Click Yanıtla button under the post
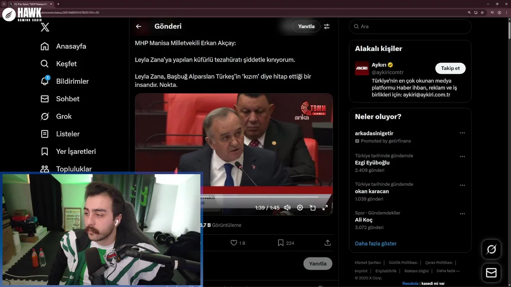Image resolution: width=511 pixels, height=287 pixels. tap(318, 263)
